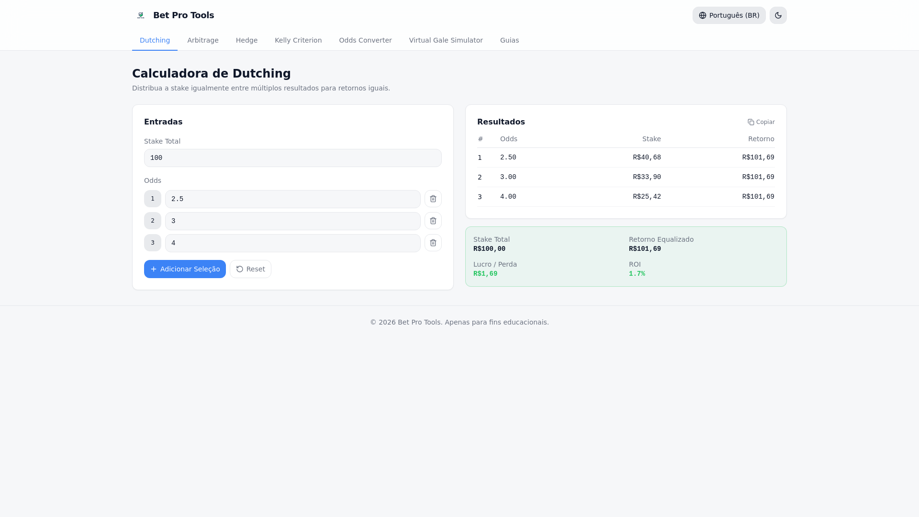Viewport: 919px width, 517px height.
Task: Toggle dark mode with moon icon
Action: pos(778,15)
